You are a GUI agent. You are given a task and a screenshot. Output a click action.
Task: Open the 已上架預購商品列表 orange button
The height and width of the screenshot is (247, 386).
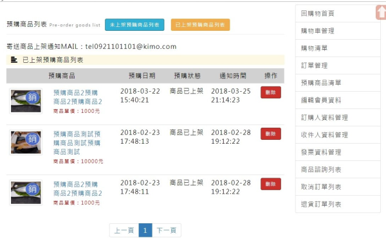point(200,25)
